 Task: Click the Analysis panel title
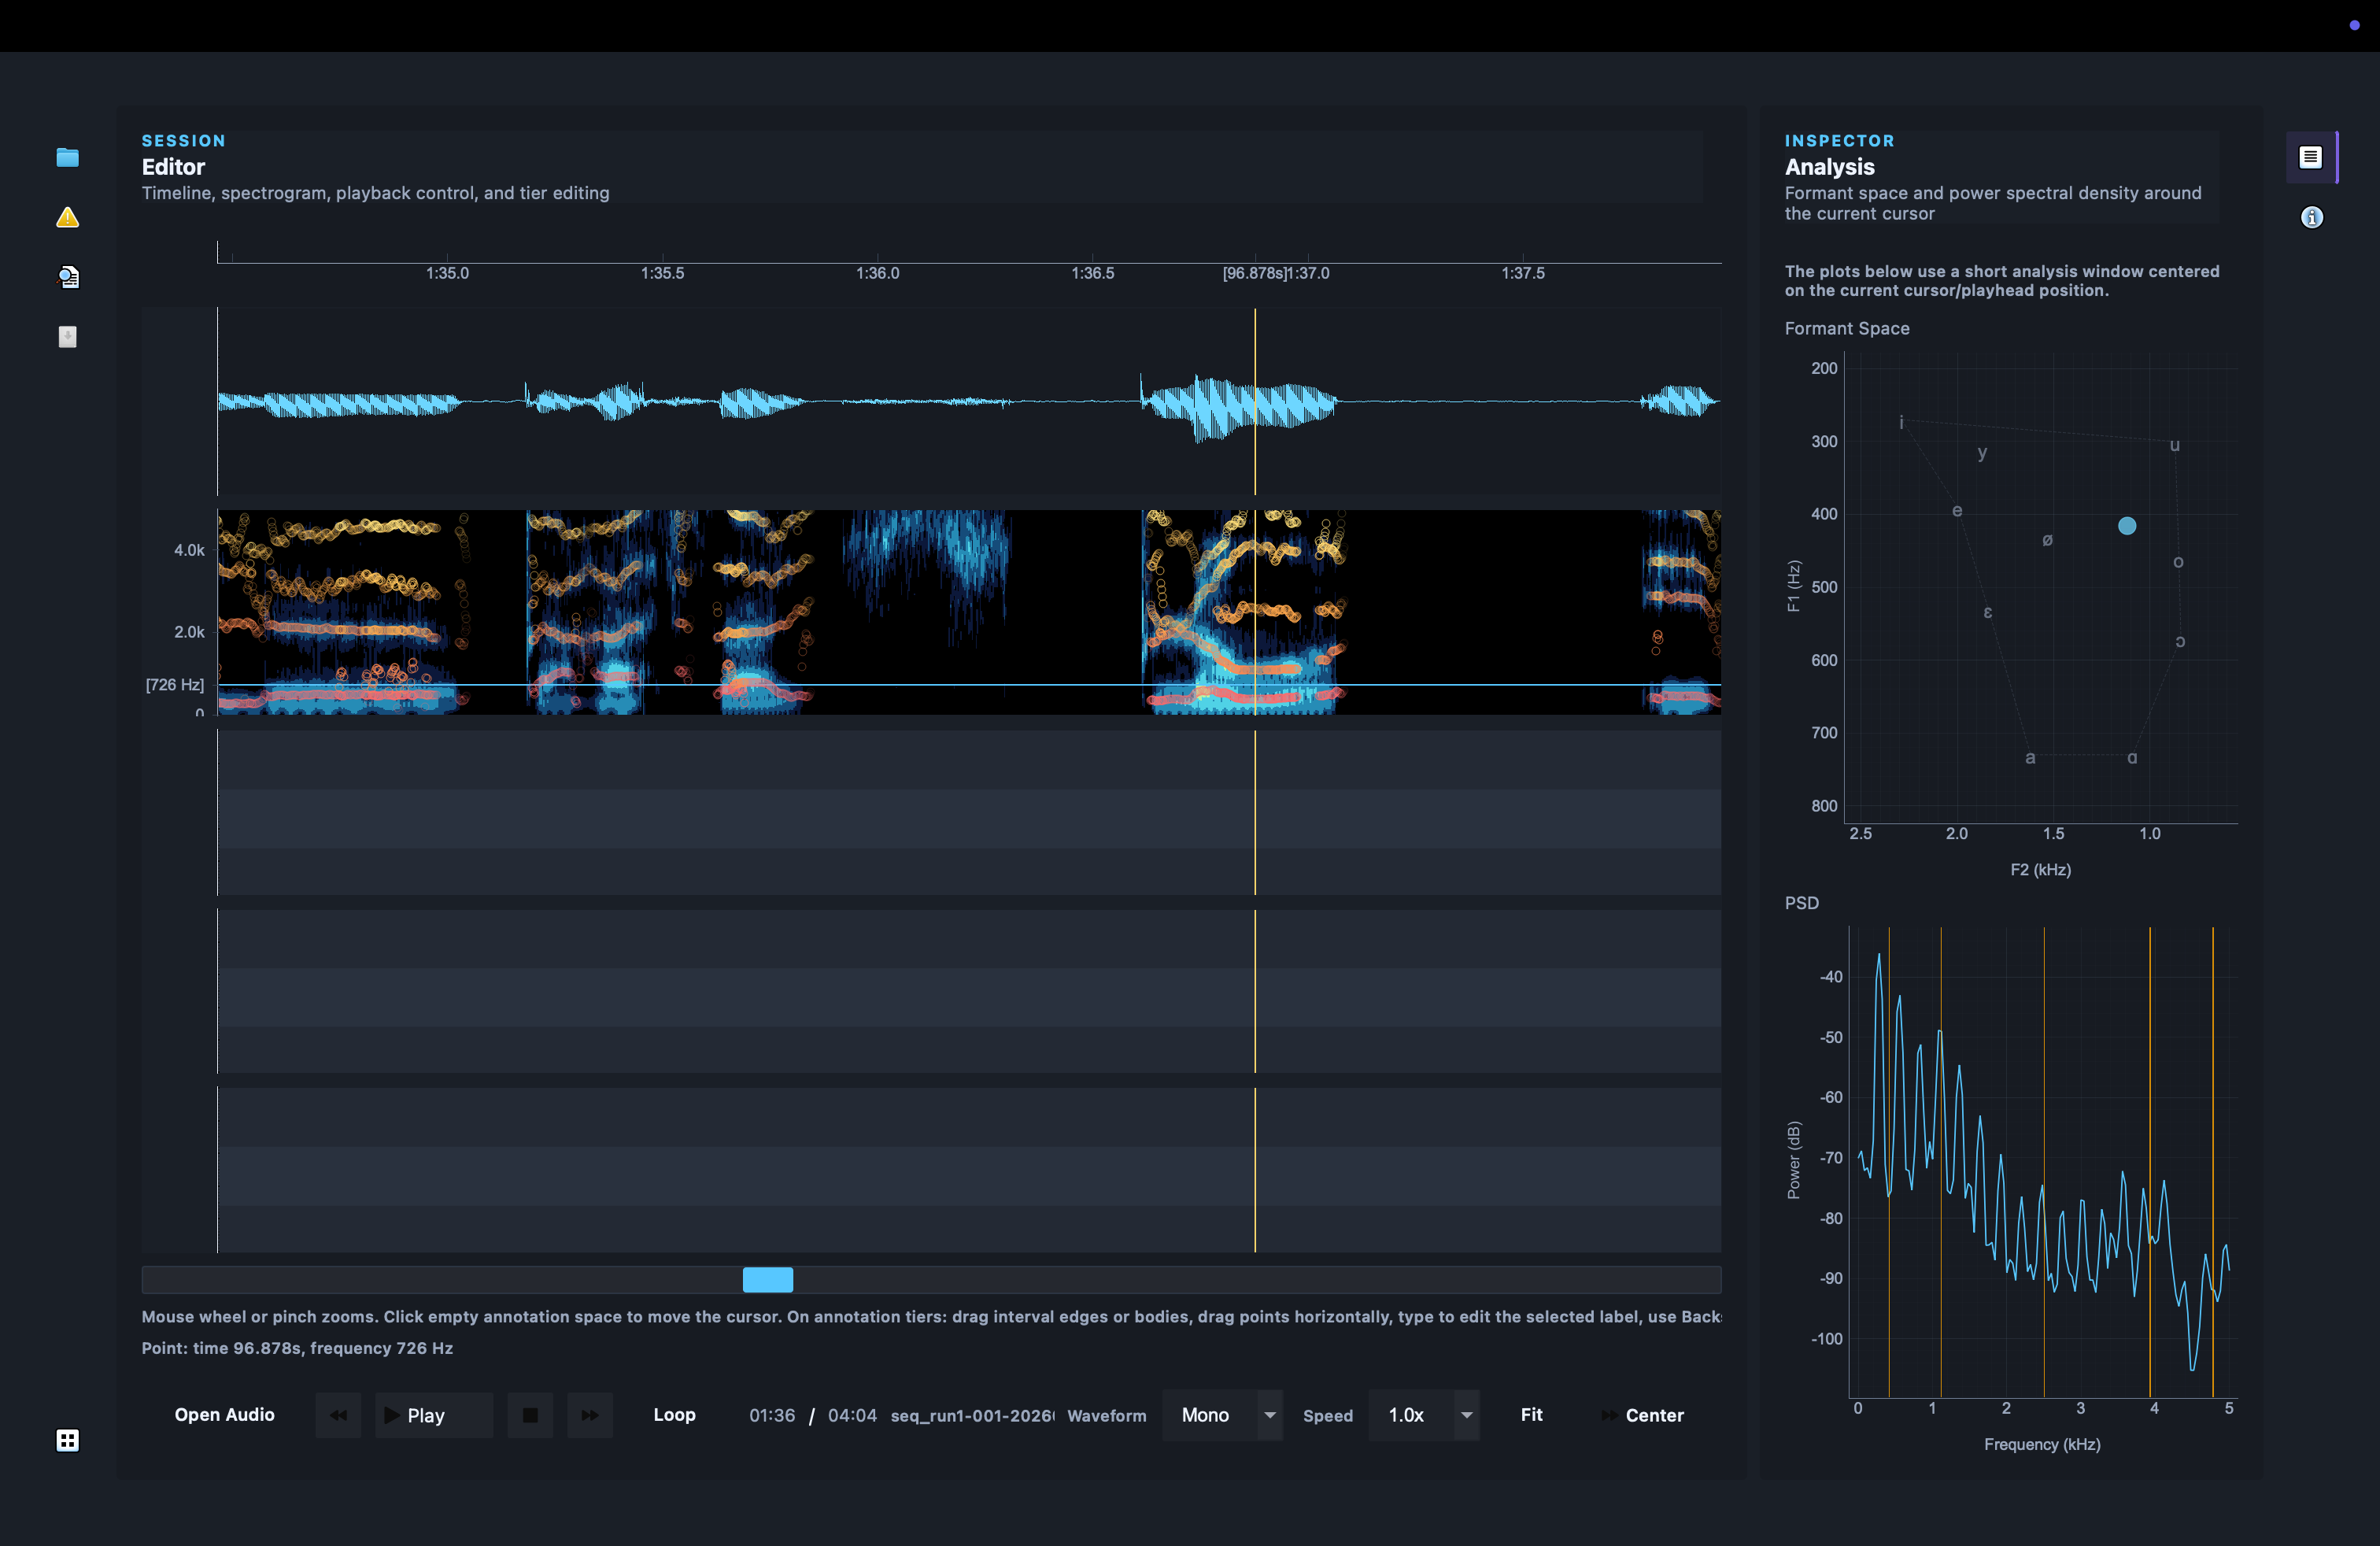[1829, 167]
